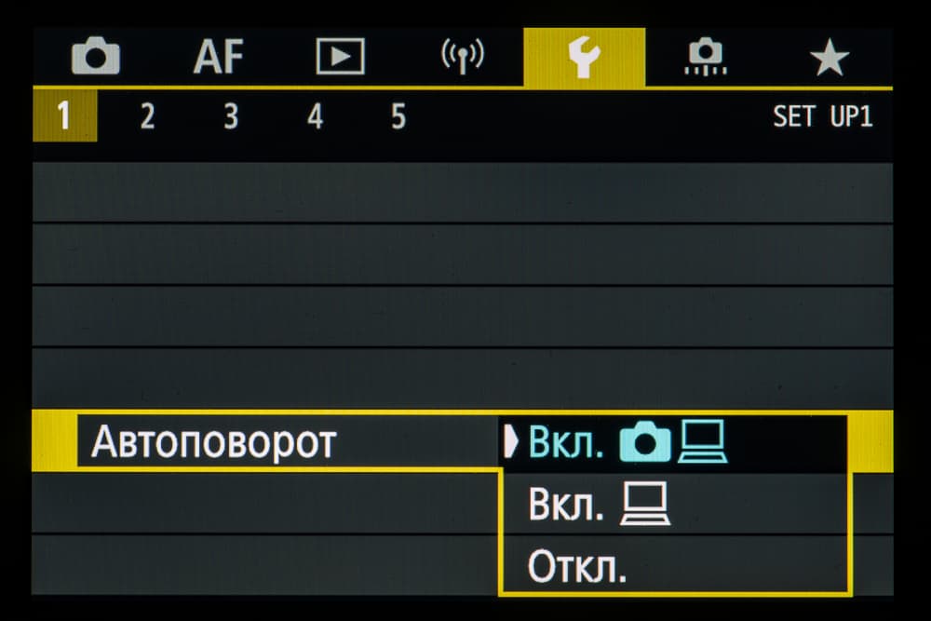The image size is (931, 621).
Task: Click the wrench setup tab icon
Action: point(584,58)
